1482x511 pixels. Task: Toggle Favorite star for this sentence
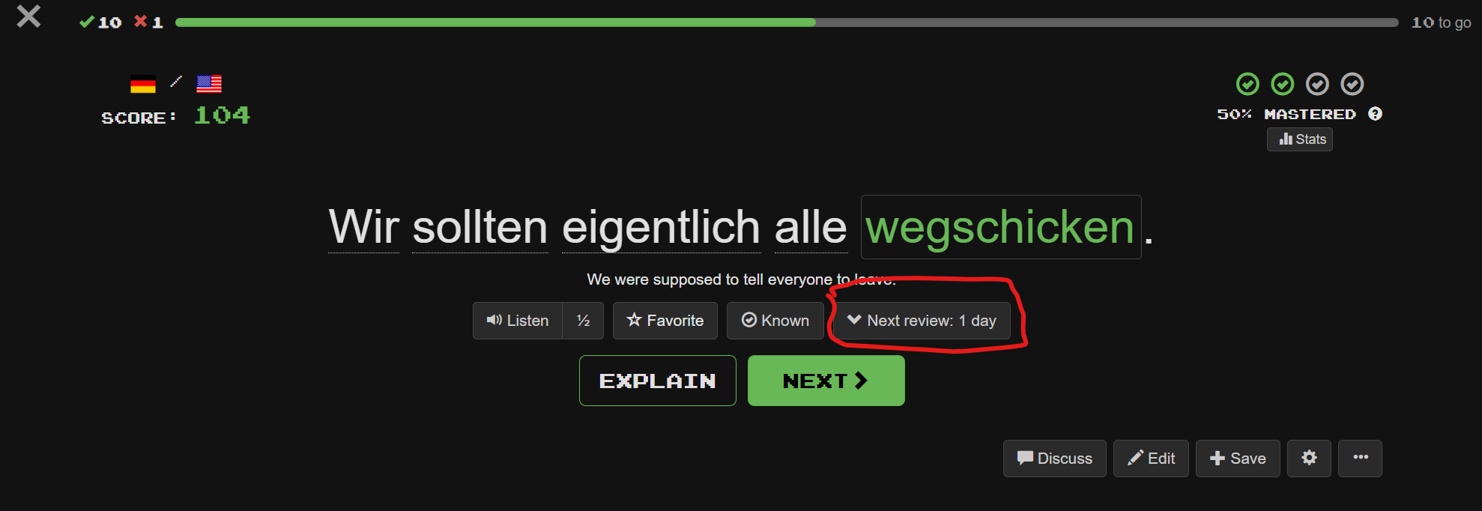point(665,321)
